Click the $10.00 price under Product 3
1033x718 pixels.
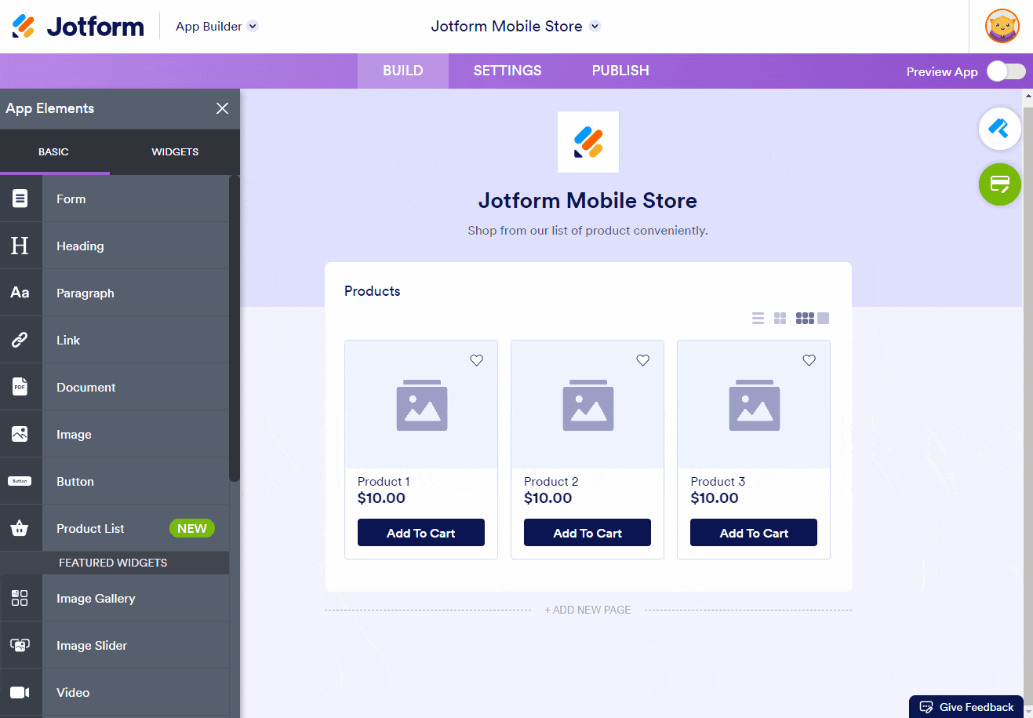pos(715,498)
